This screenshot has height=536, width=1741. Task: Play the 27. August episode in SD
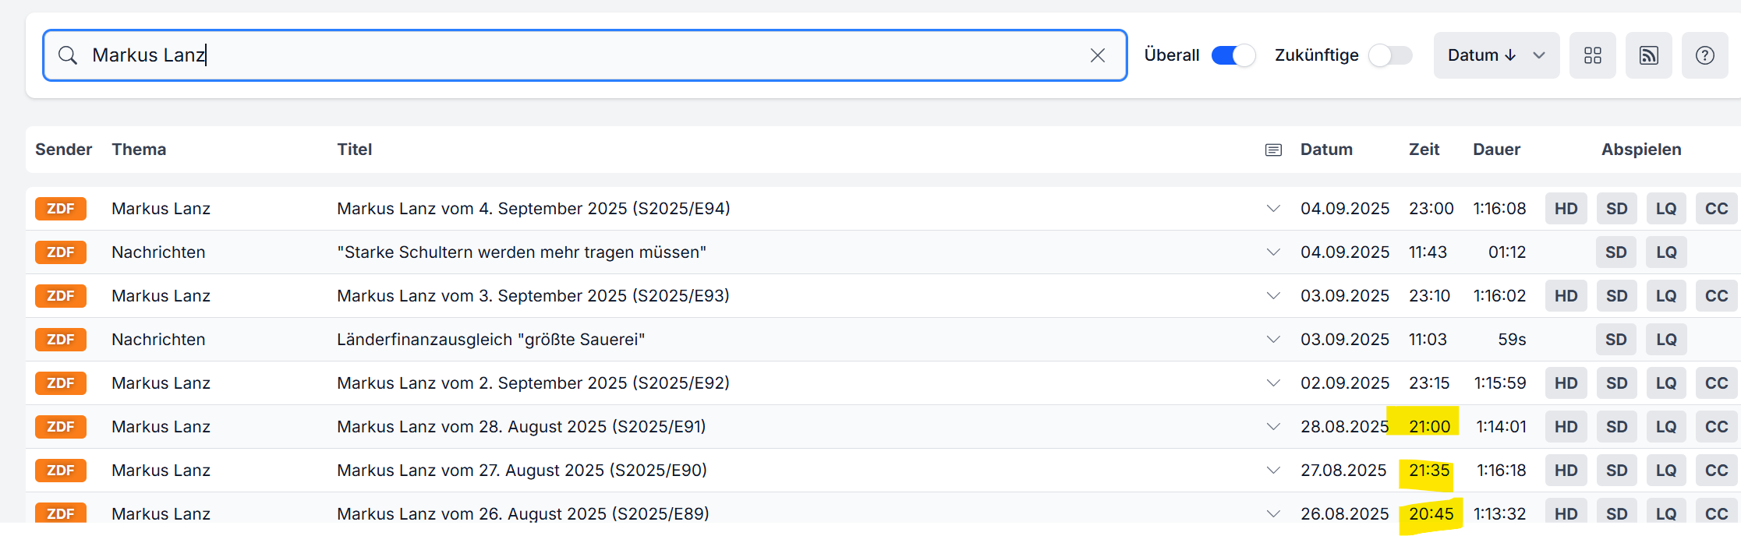1617,471
